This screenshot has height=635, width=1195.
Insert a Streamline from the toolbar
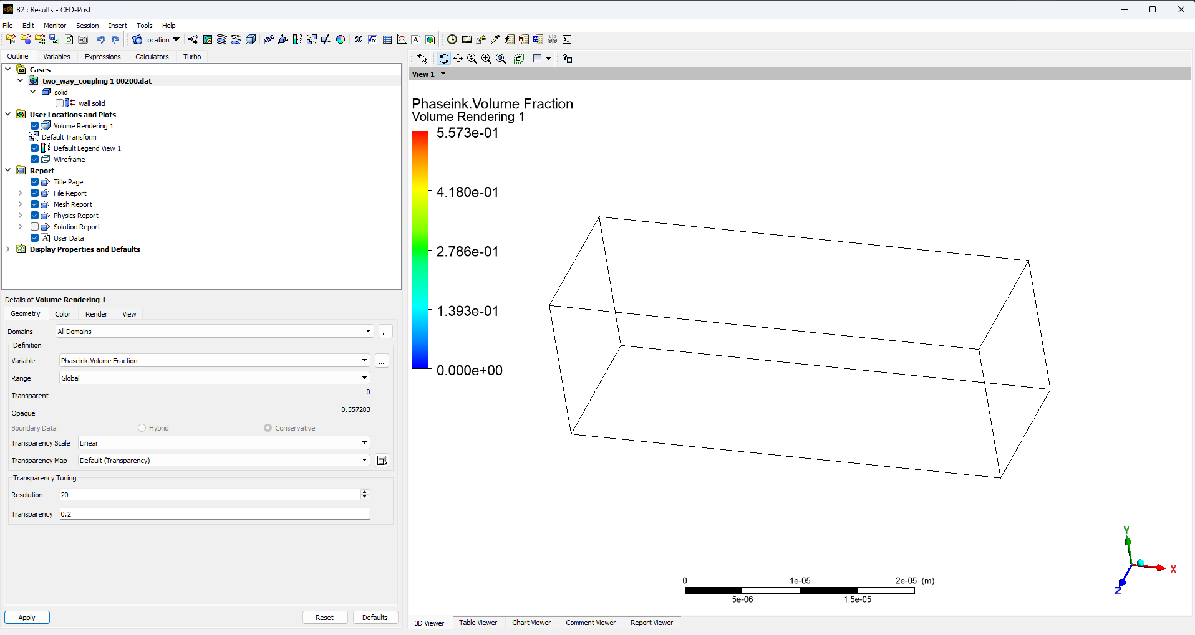pos(222,39)
